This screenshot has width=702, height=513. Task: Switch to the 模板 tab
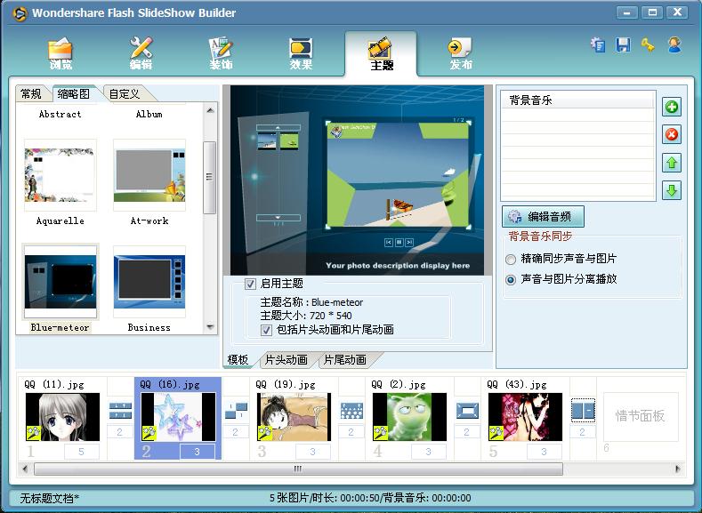(238, 359)
